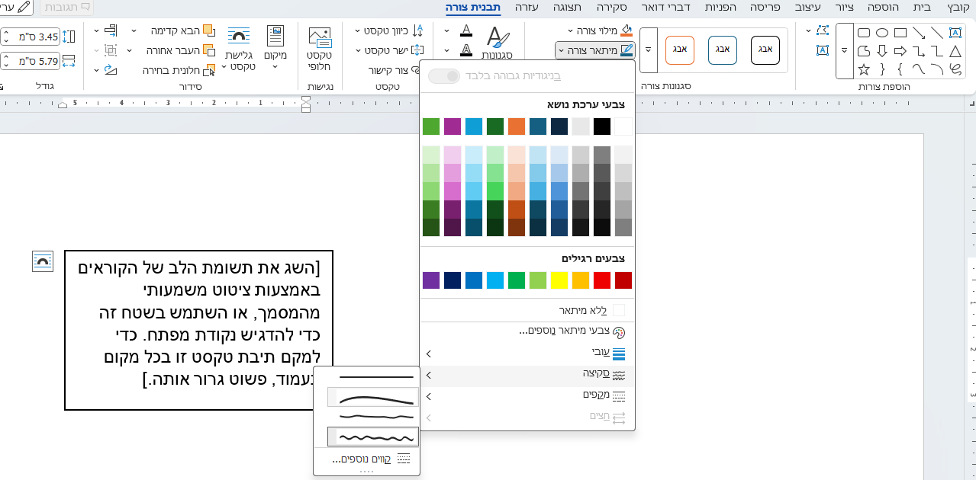Click the Shape Fill paint bucket icon
Image resolution: width=976 pixels, height=480 pixels.
pyautogui.click(x=627, y=30)
